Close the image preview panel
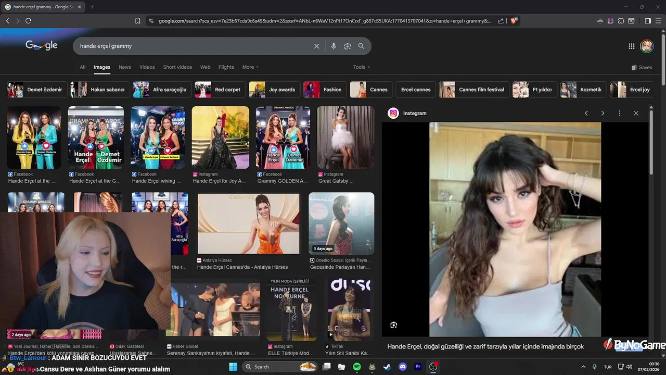Viewport: 666px width, 375px height. point(636,113)
